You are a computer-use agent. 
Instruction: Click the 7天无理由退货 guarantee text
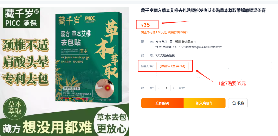point(165,55)
